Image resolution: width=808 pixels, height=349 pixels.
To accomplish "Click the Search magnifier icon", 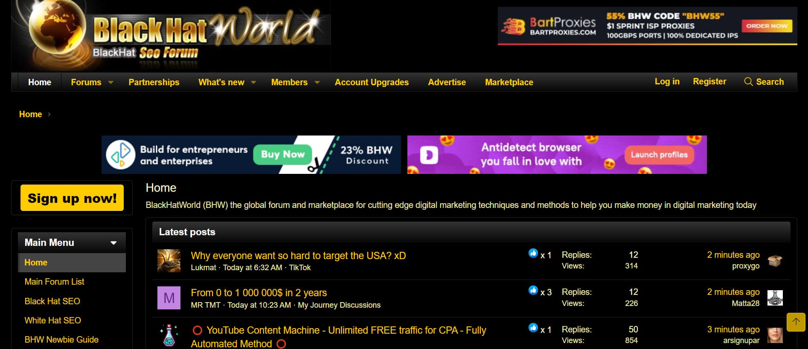I will coord(748,82).
